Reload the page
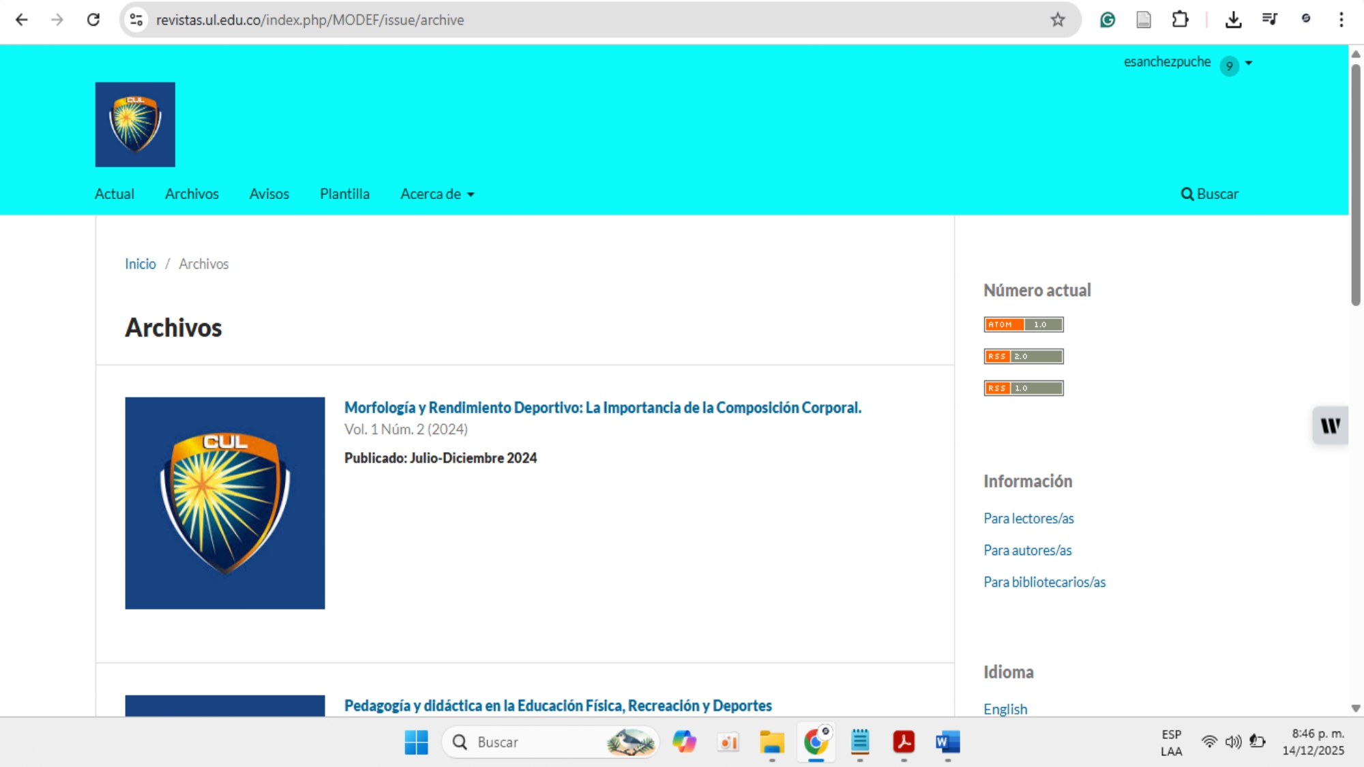This screenshot has width=1364, height=767. tap(93, 20)
